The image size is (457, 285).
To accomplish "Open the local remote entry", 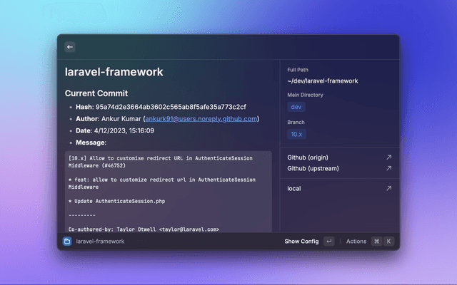I will pyautogui.click(x=294, y=189).
